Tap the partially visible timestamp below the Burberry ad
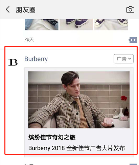This screenshot has width=139, height=165. tap(29, 164)
